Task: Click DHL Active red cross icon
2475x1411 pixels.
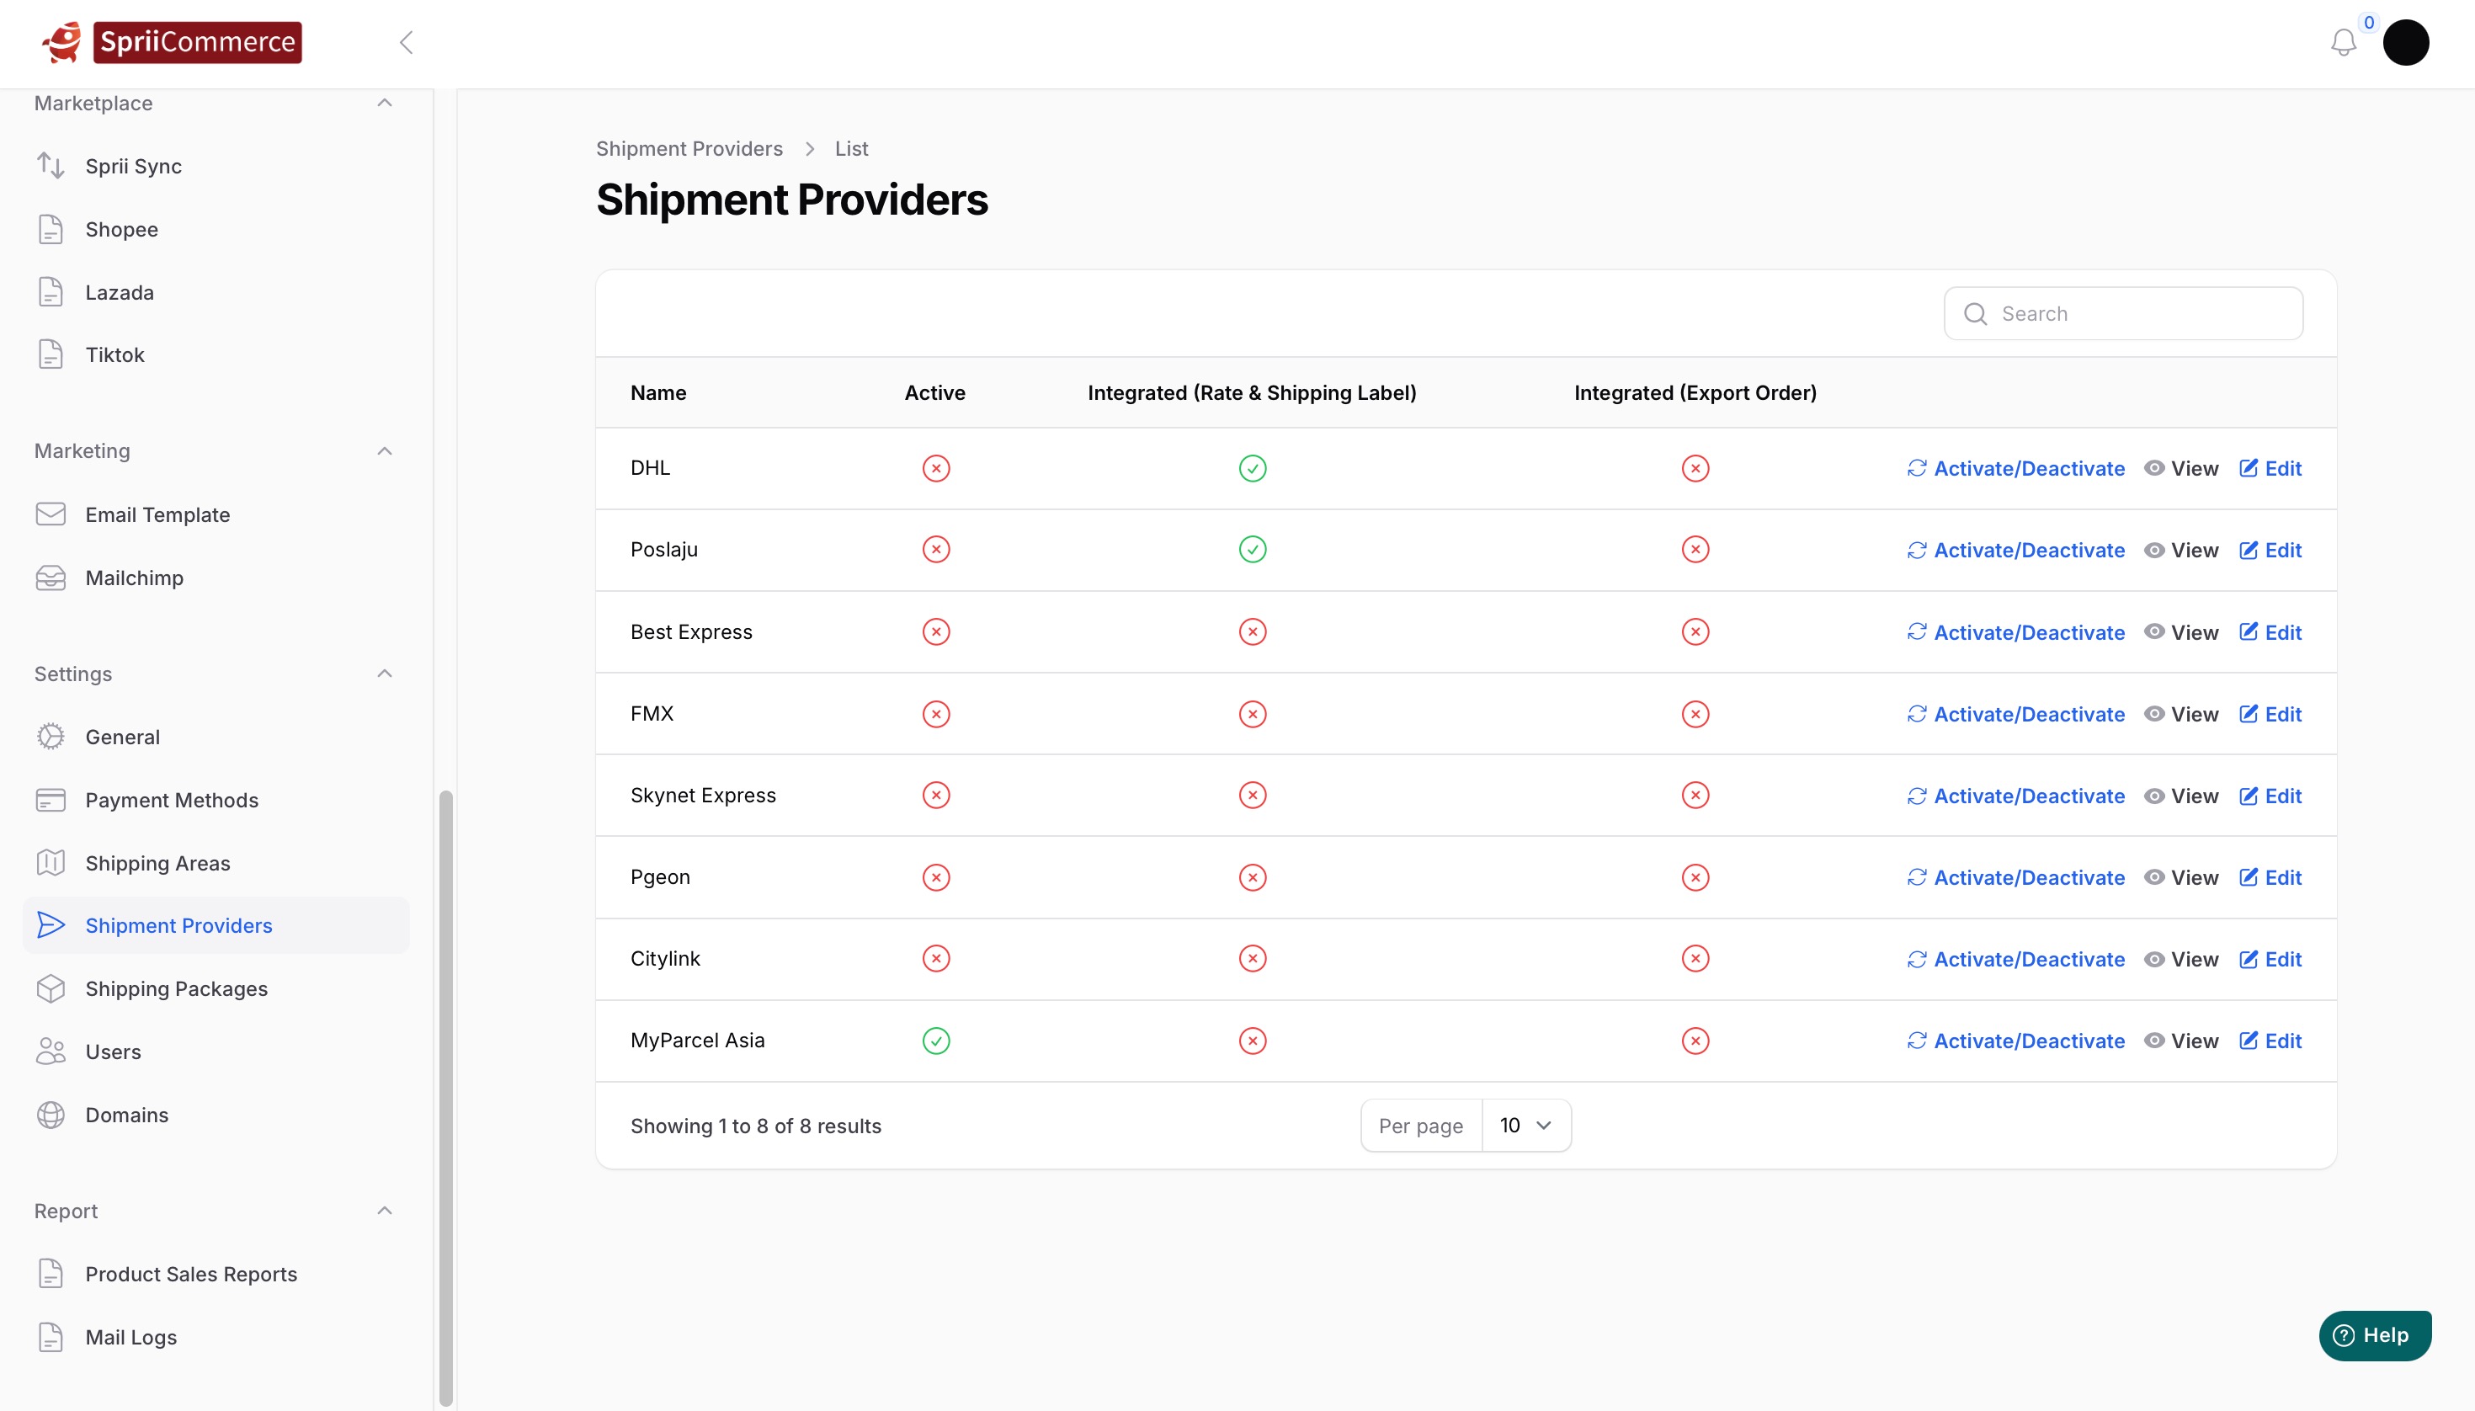Action: coord(935,468)
